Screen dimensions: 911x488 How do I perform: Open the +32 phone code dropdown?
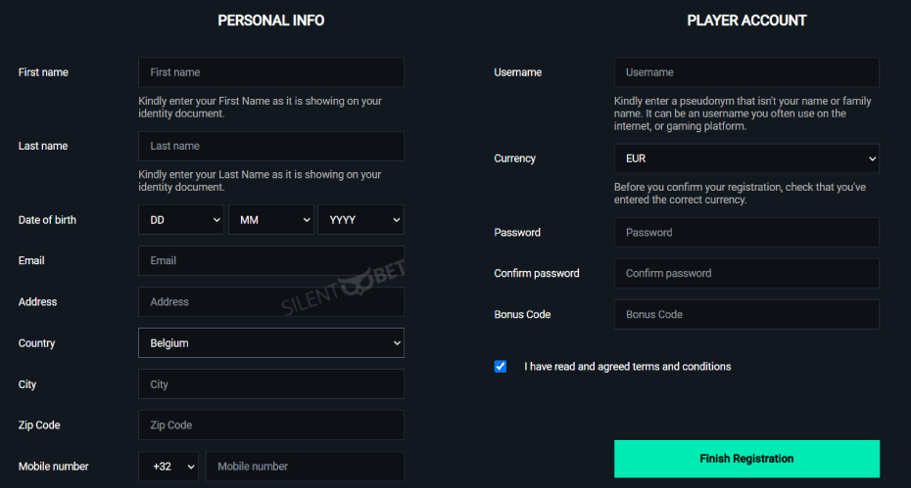pos(168,466)
